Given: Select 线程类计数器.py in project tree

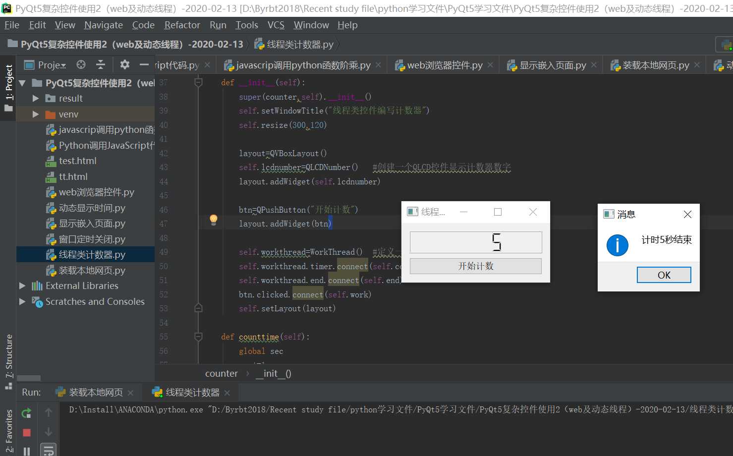Looking at the screenshot, I should 85,255.
